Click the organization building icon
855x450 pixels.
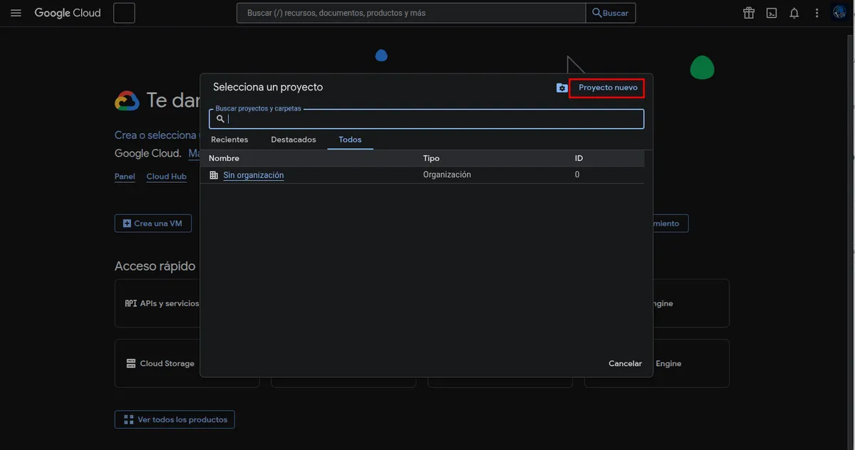pyautogui.click(x=214, y=175)
